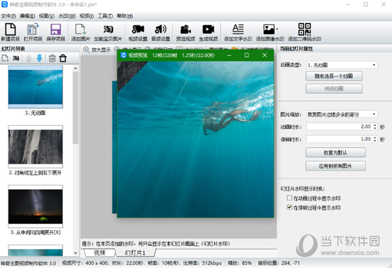Screen dimensions: 392x268
Task: Open the 动画类型 dropdown
Action: [x=342, y=65]
